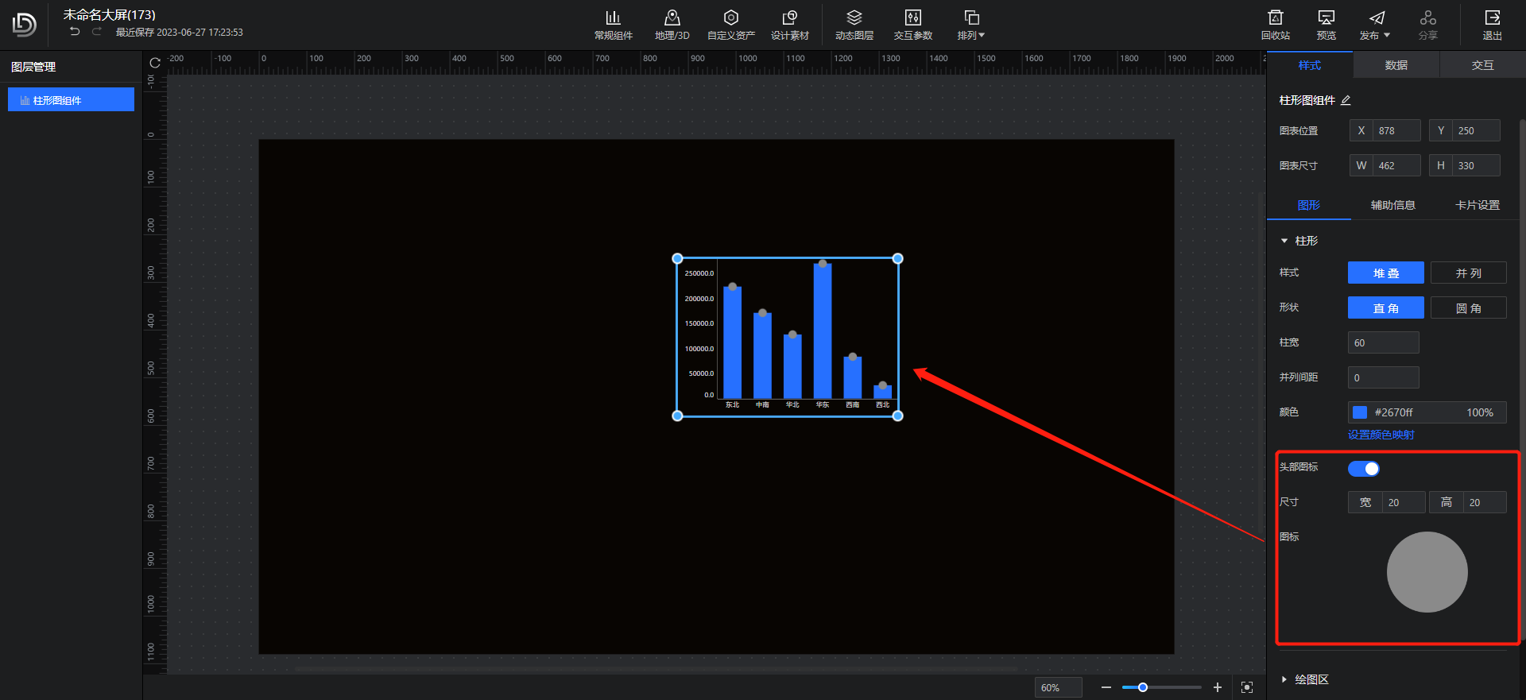Click the edit pencil next to 柱形图组件
Image resolution: width=1526 pixels, height=700 pixels.
(x=1346, y=101)
